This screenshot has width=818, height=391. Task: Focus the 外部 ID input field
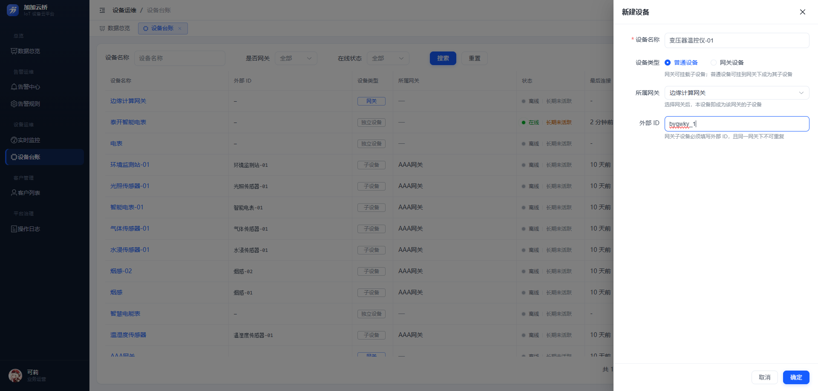(737, 124)
